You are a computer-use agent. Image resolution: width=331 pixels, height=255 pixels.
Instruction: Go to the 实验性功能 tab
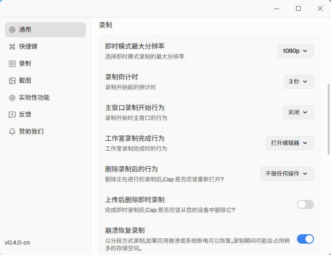[45, 98]
